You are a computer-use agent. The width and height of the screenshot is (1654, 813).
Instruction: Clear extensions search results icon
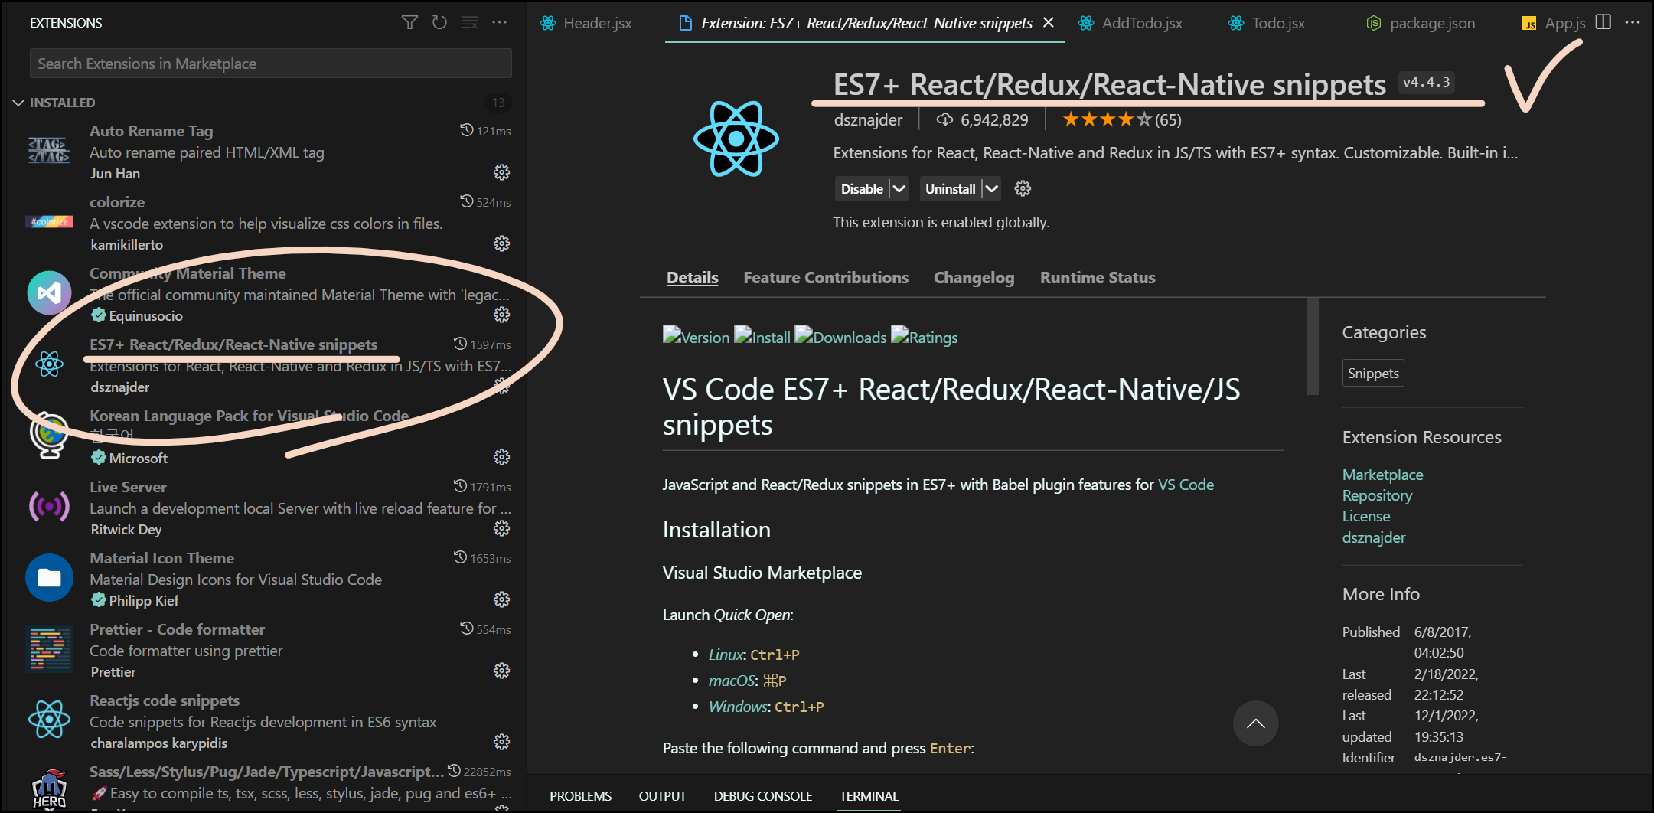click(469, 22)
